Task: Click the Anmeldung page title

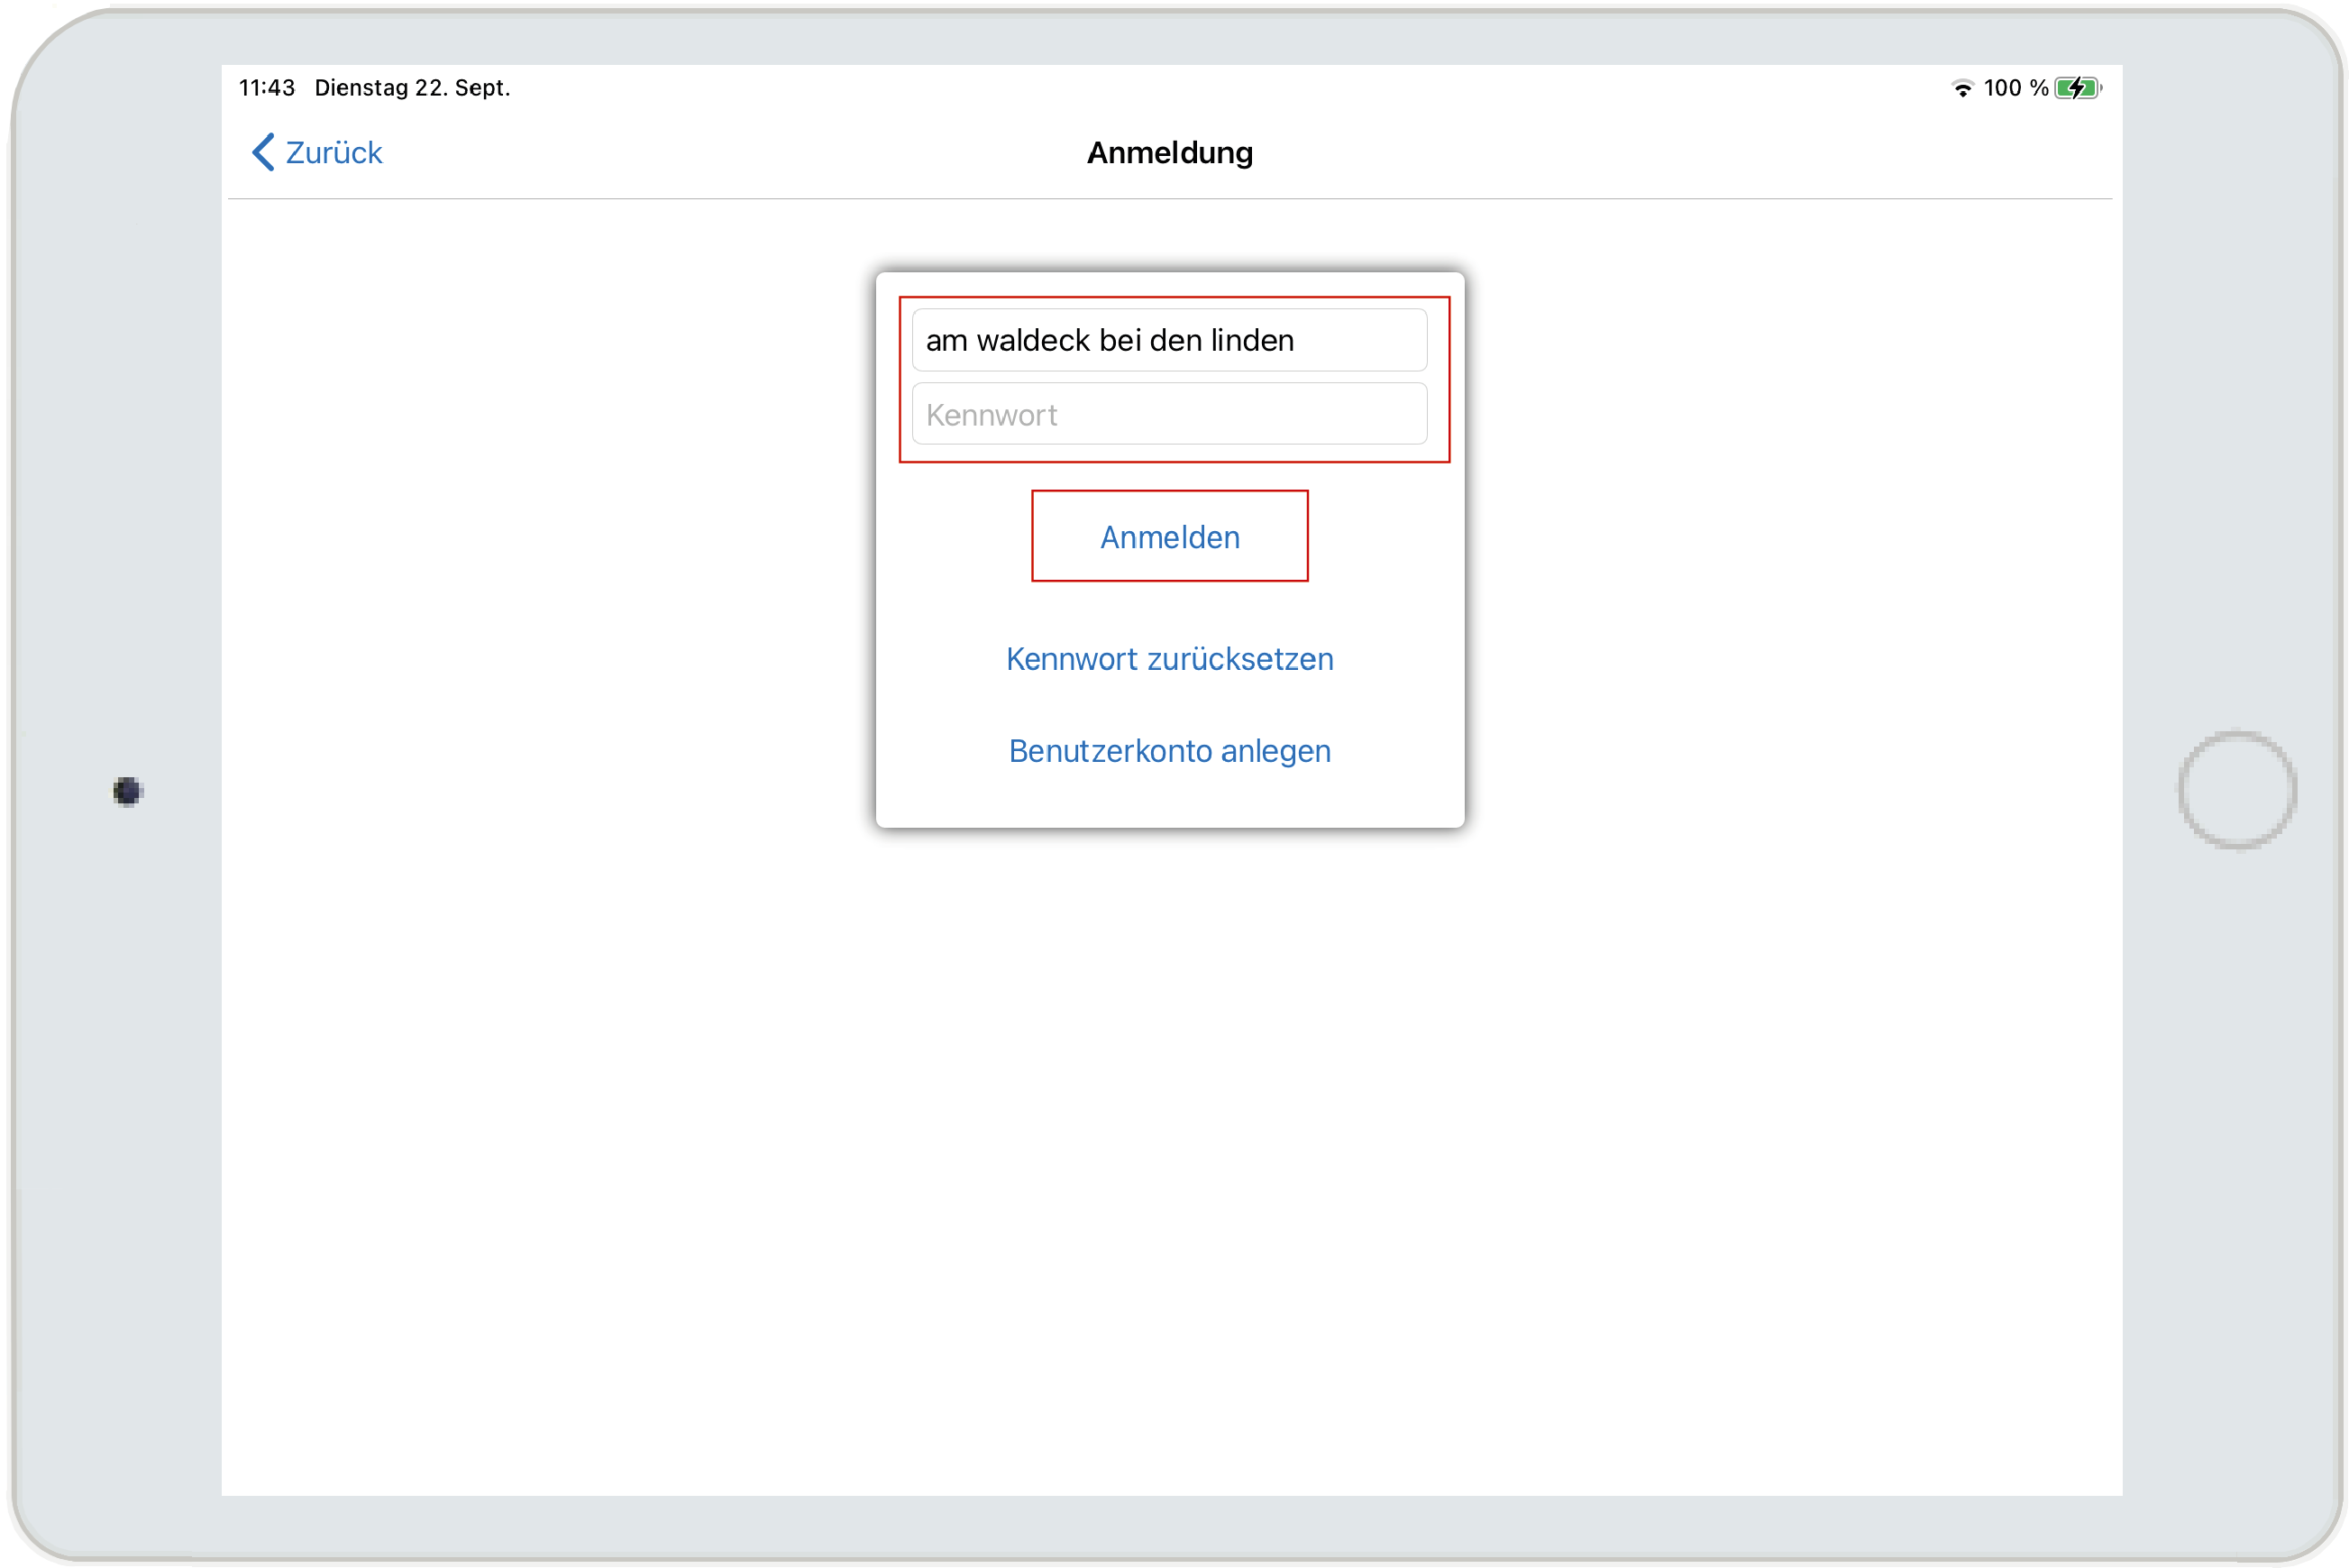Action: tap(1168, 153)
